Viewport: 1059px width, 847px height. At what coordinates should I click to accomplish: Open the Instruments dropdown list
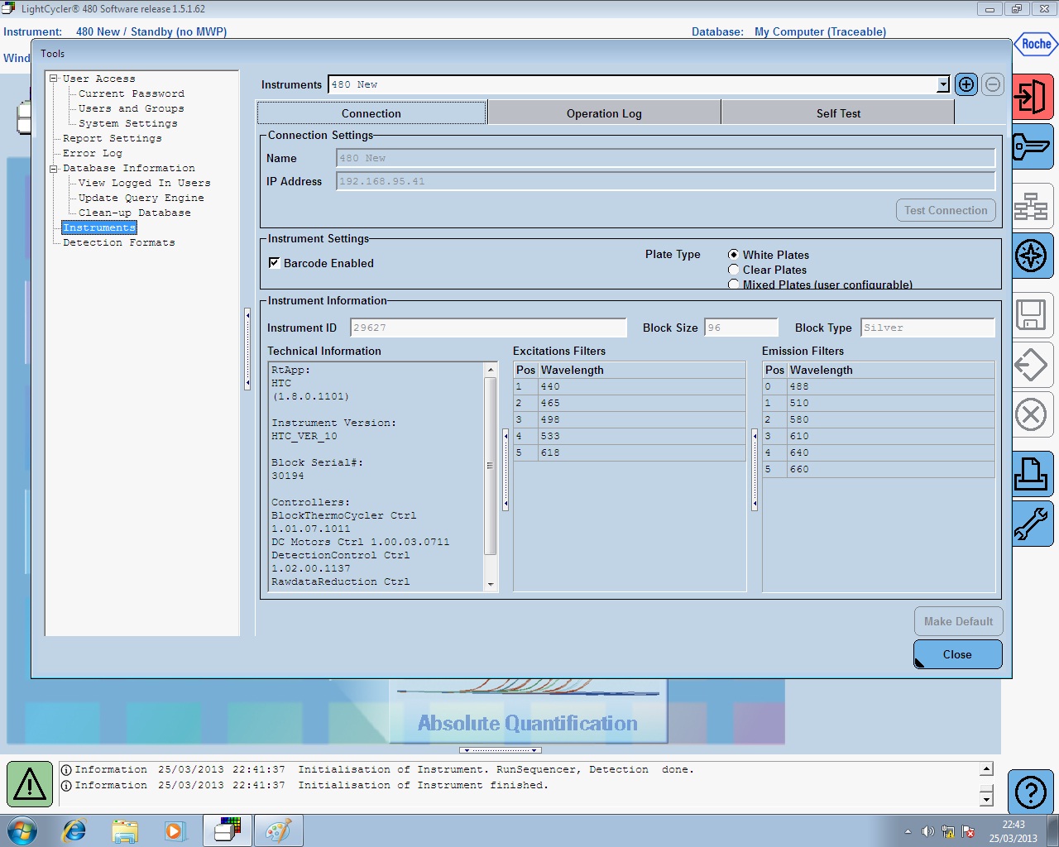click(x=942, y=84)
